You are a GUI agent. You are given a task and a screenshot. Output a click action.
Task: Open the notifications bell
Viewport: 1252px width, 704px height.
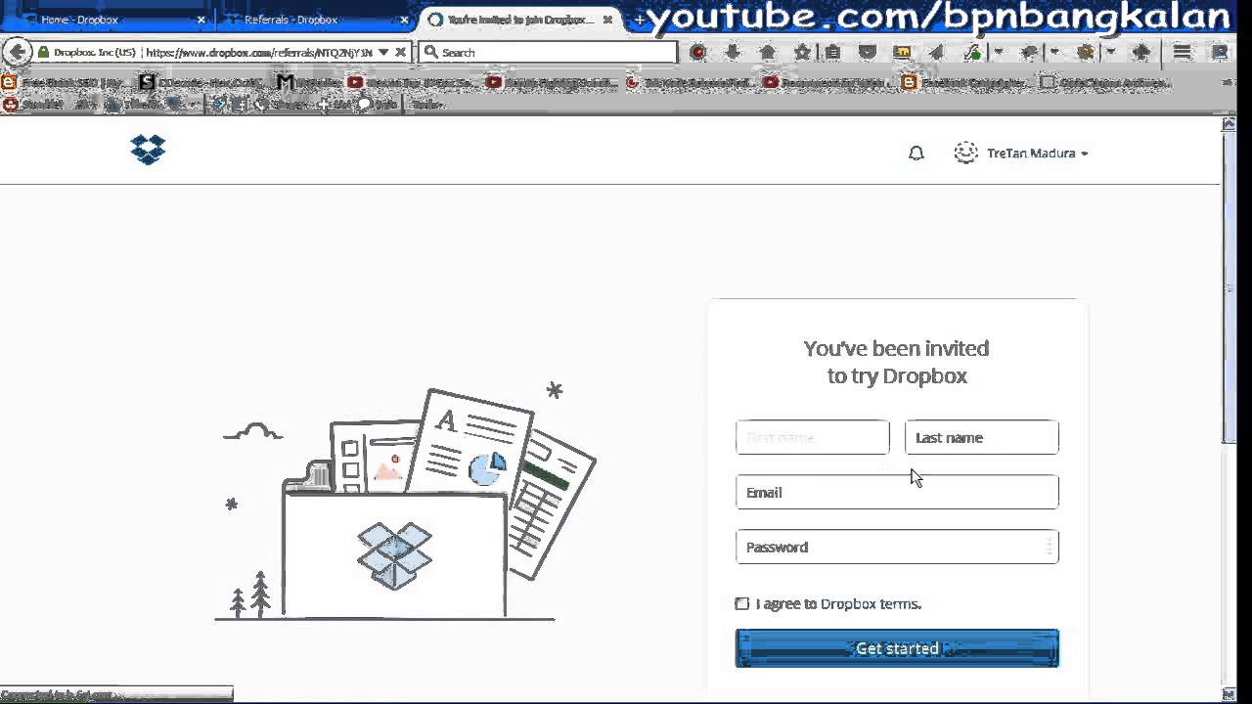(917, 154)
